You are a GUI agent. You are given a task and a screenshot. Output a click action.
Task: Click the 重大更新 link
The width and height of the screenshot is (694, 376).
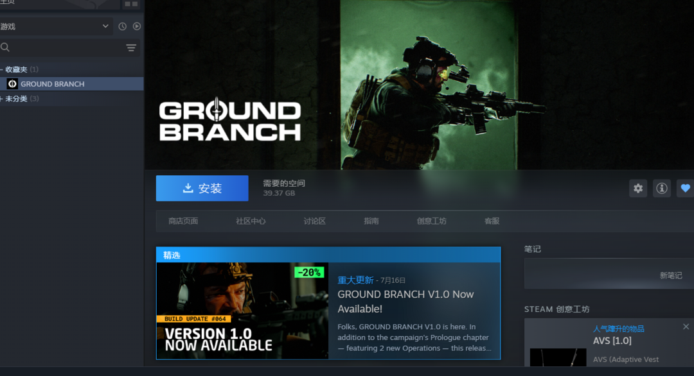click(355, 280)
